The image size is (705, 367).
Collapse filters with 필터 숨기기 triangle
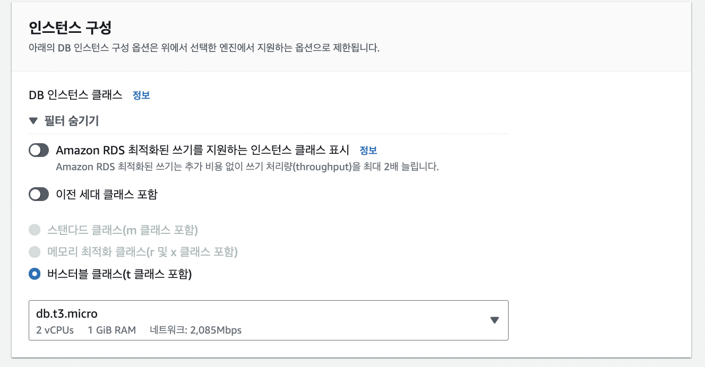click(x=33, y=121)
